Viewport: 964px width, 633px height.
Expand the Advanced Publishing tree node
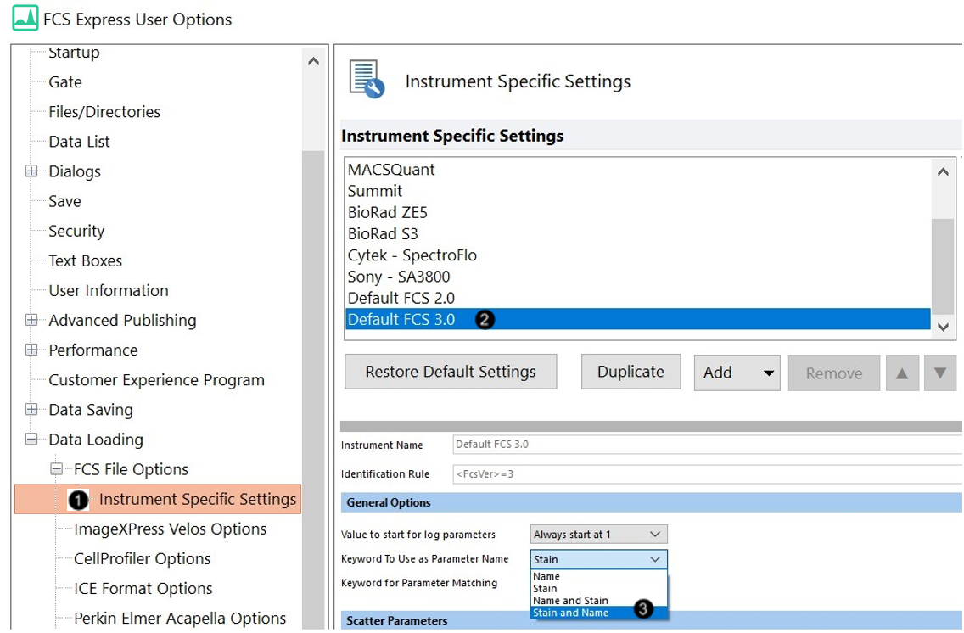pyautogui.click(x=31, y=320)
